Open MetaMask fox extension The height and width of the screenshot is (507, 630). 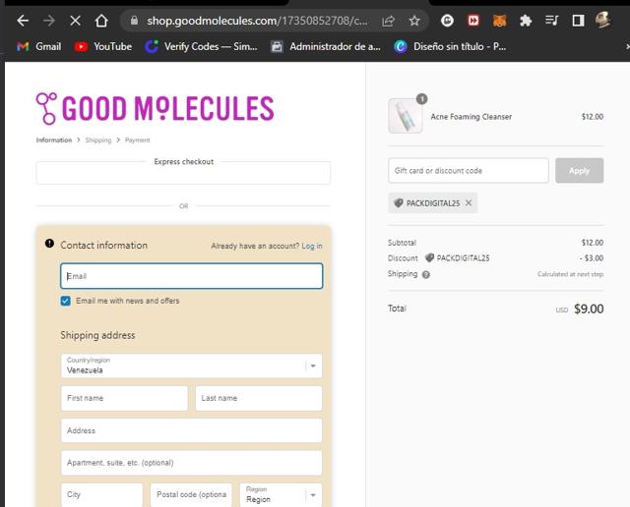(x=499, y=20)
